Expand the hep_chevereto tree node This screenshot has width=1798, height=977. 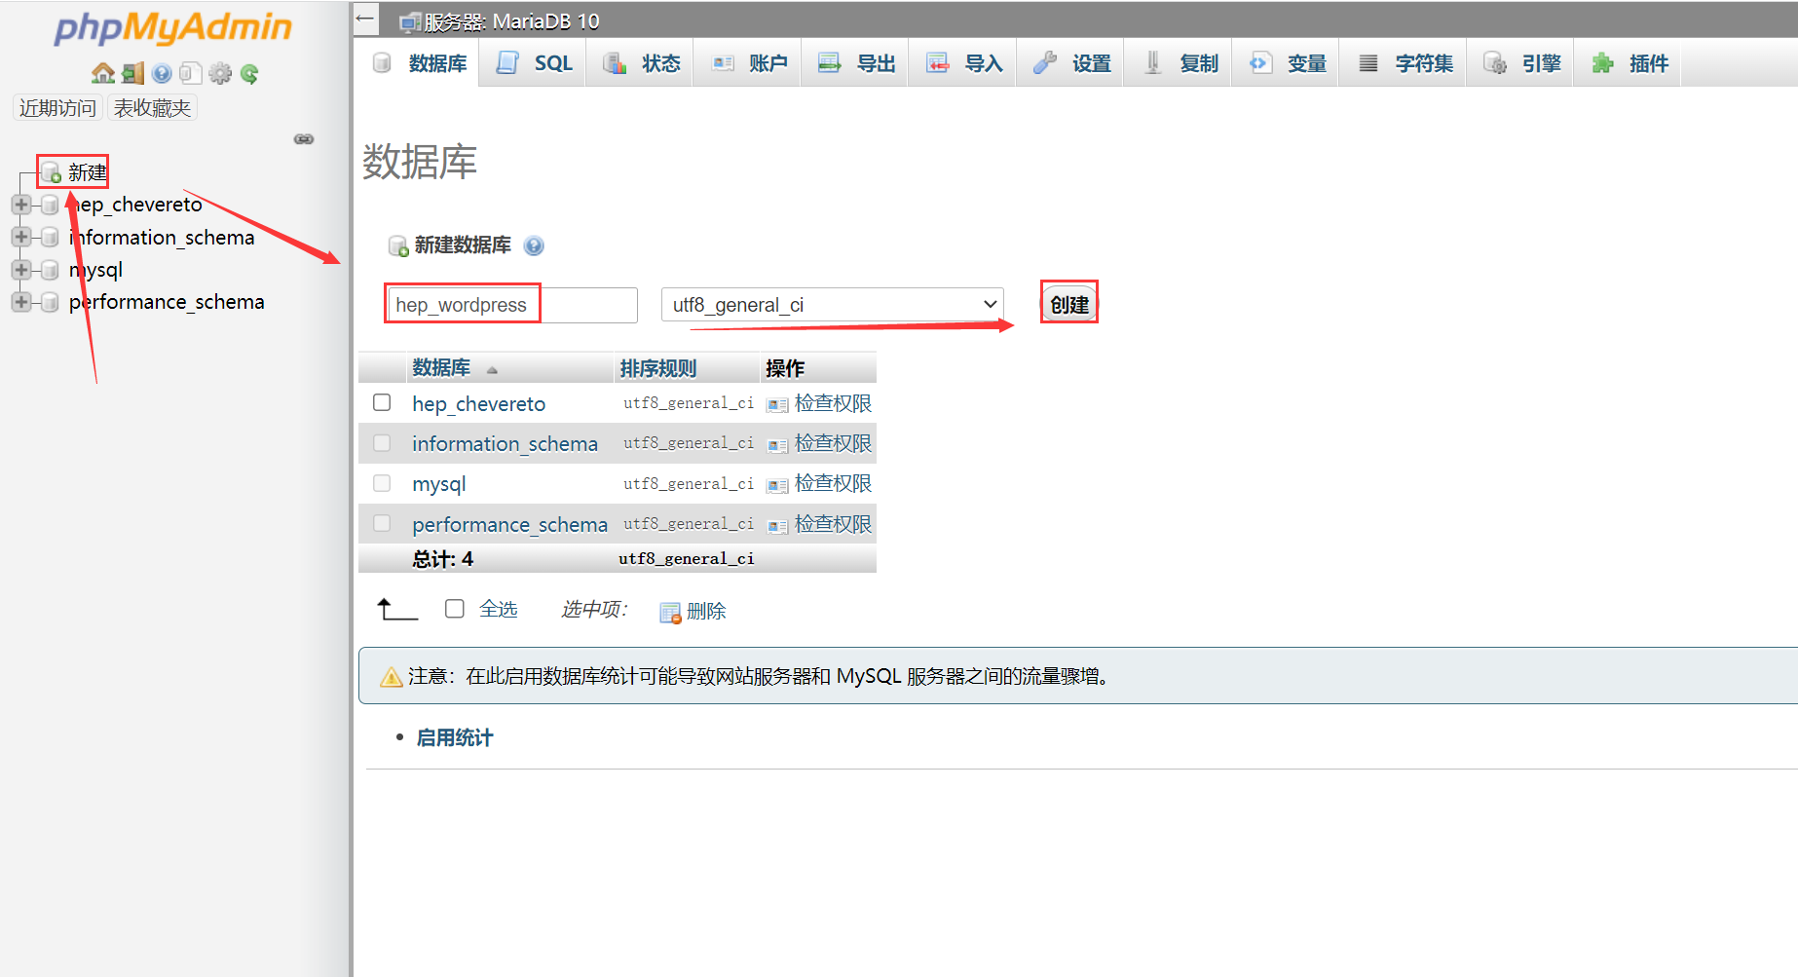[20, 205]
